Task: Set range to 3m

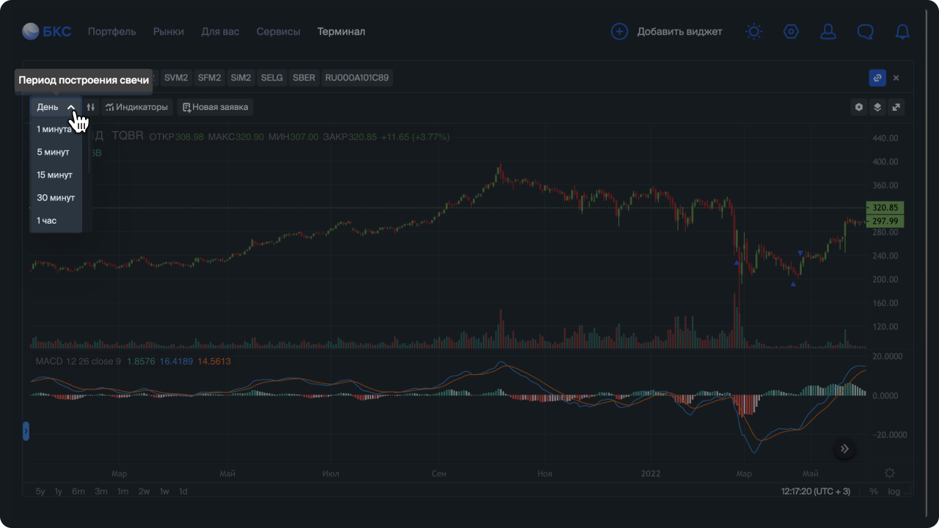Action: point(101,491)
